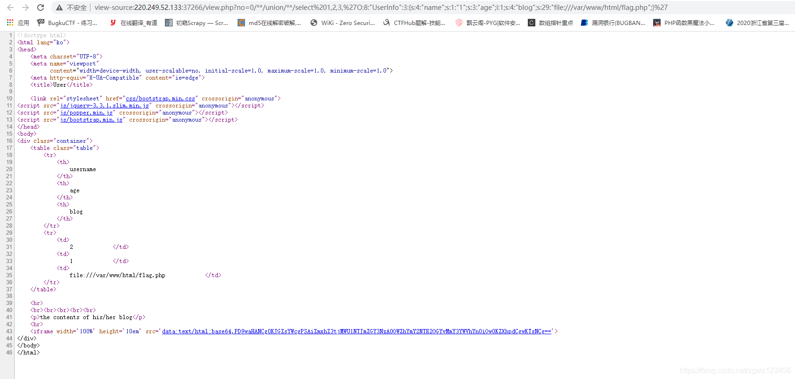Open the Scrapy bookmark

[197, 23]
